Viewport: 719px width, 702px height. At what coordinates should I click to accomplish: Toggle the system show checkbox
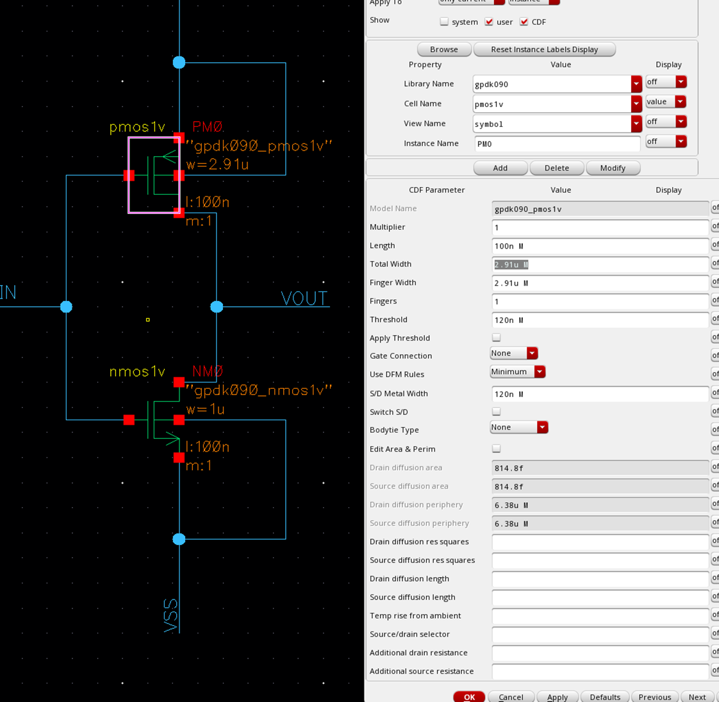click(444, 22)
